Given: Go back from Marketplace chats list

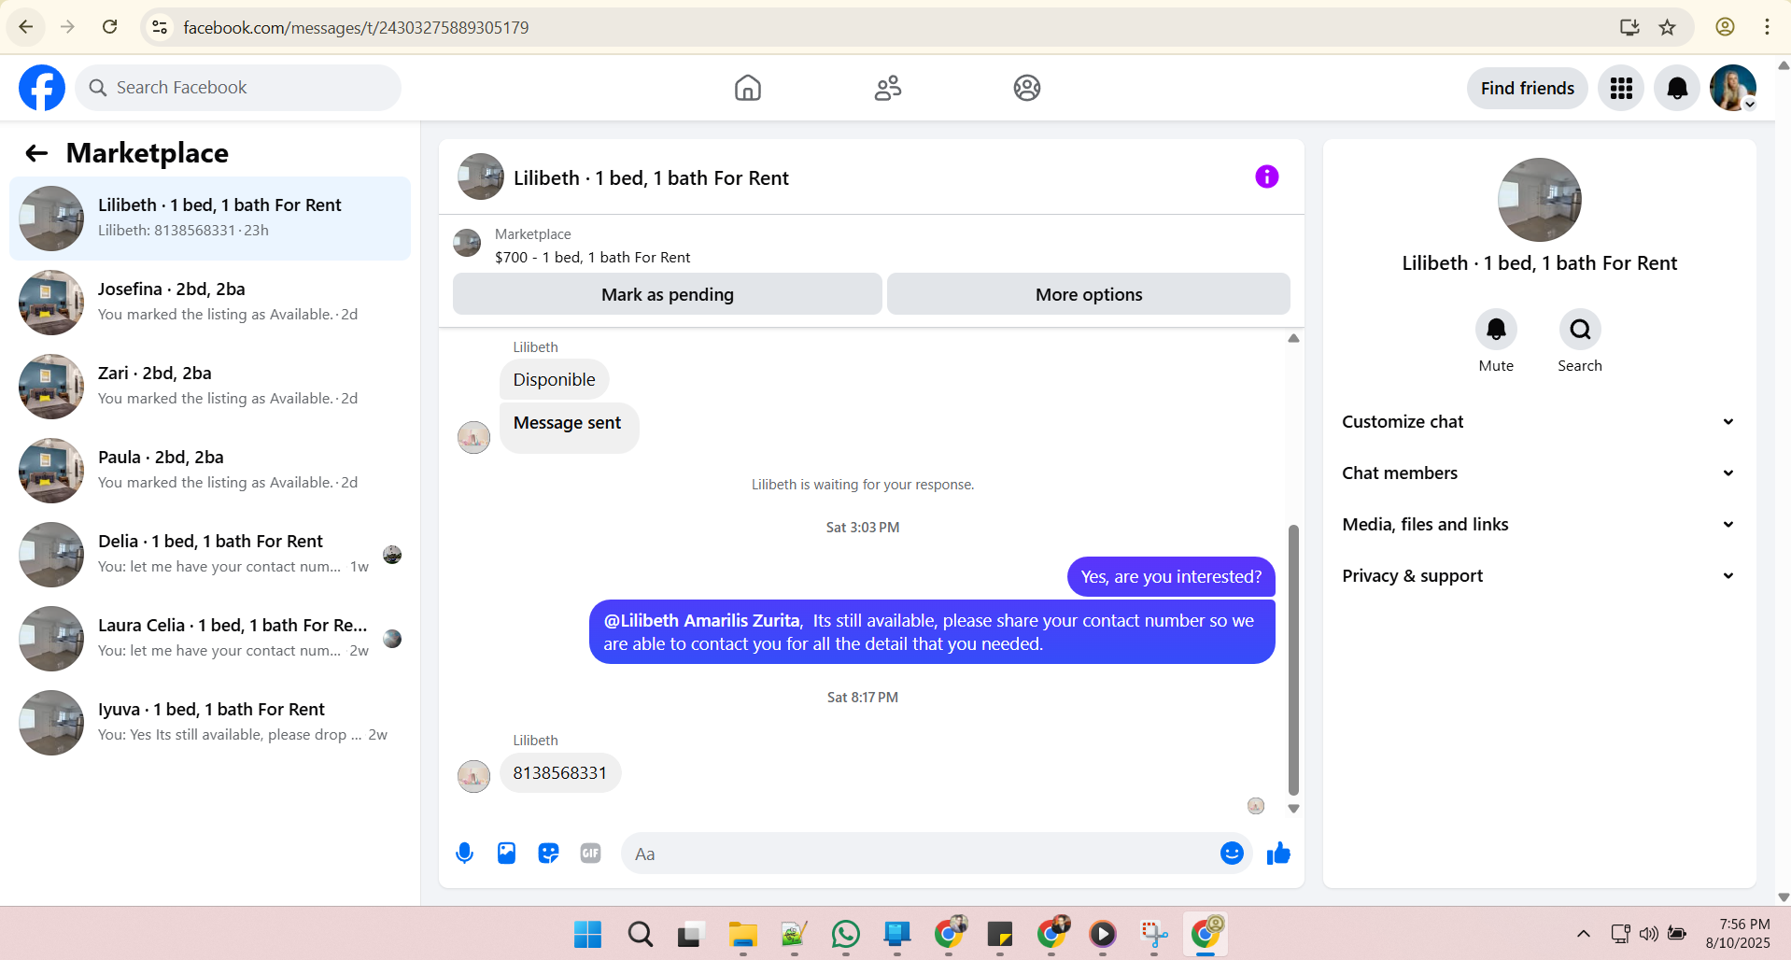Looking at the screenshot, I should click(36, 153).
